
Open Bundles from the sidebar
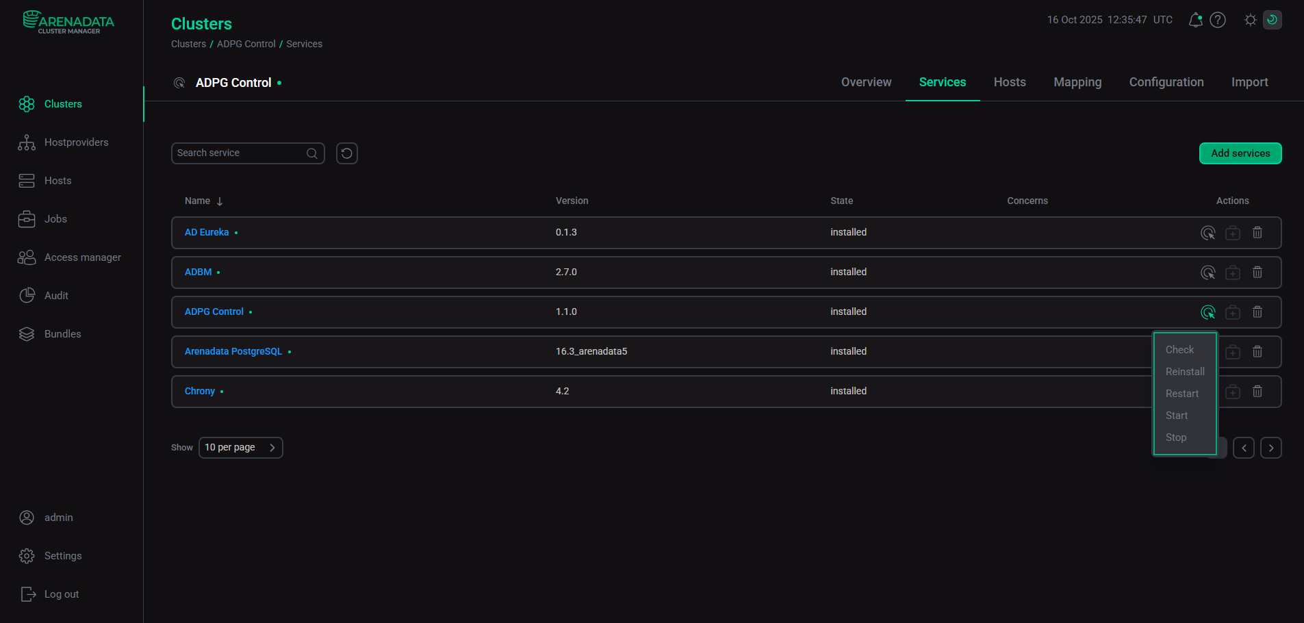62,334
